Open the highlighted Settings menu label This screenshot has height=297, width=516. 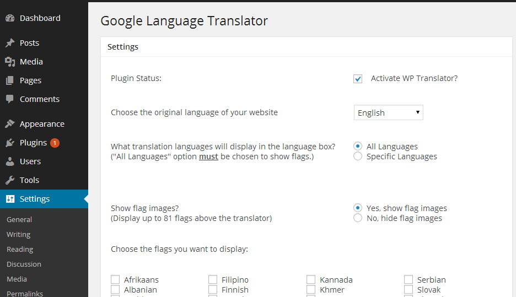click(35, 199)
